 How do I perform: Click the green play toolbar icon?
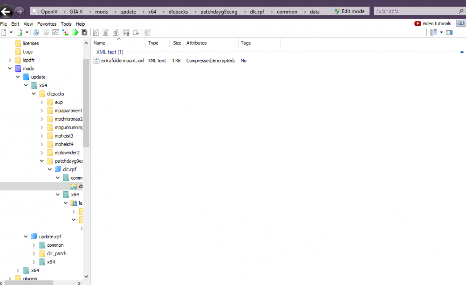(x=75, y=33)
